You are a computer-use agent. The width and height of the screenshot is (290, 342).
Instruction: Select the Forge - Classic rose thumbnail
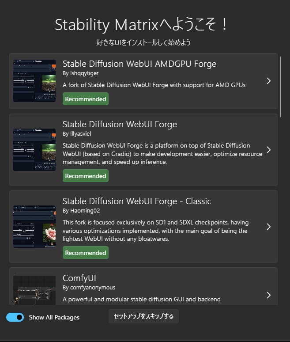[34, 227]
